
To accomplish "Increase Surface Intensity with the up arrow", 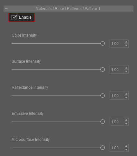I will 126,68.
